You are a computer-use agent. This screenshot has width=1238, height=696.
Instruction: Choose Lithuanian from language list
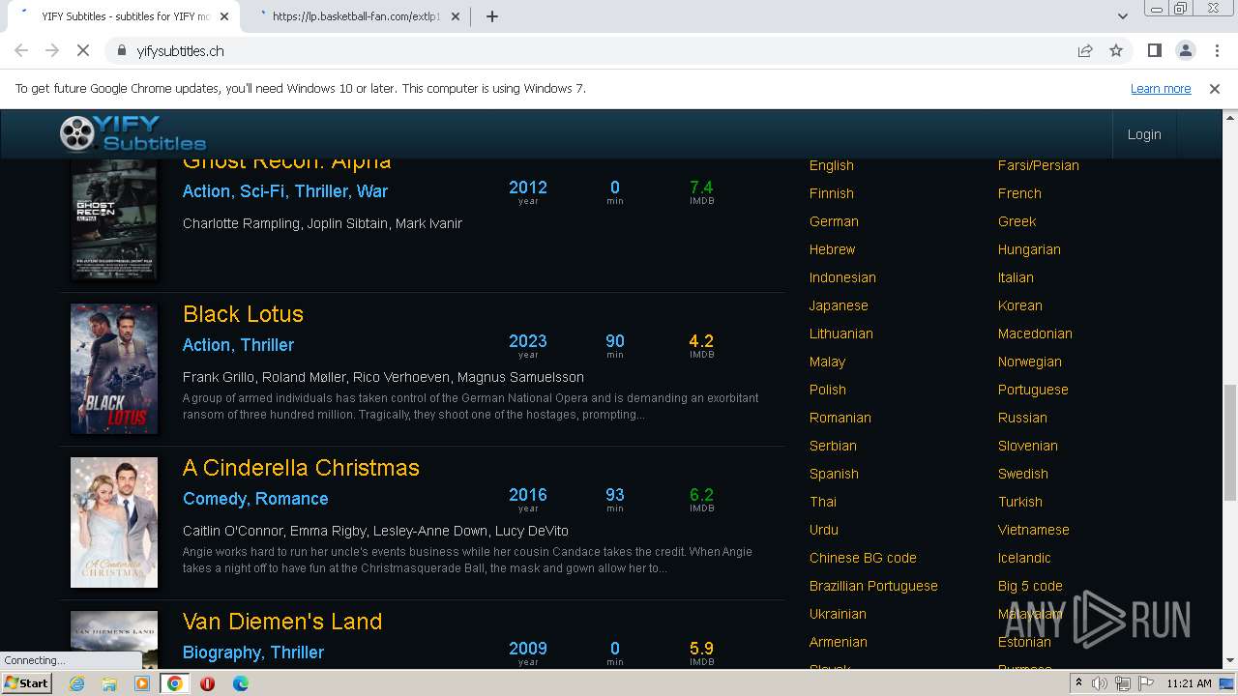point(841,333)
